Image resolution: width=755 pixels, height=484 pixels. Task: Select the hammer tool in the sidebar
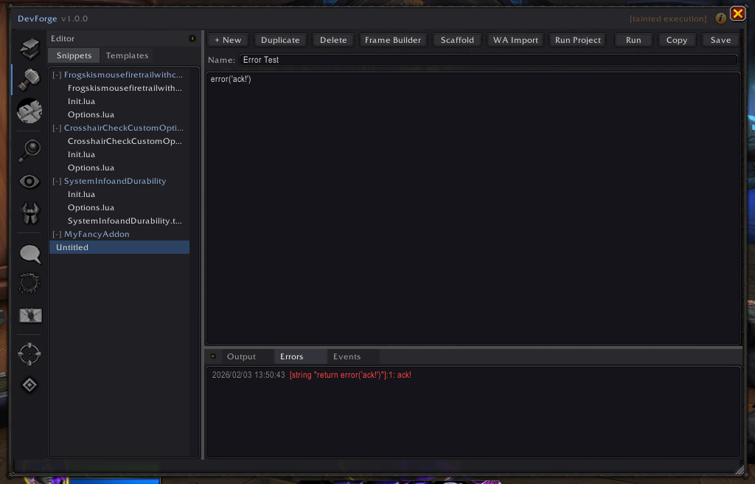pos(29,80)
